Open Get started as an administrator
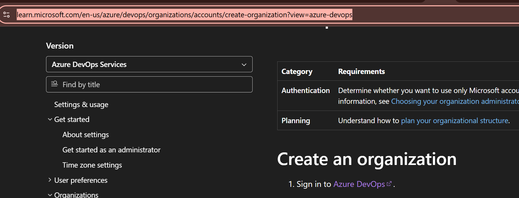 (111, 150)
